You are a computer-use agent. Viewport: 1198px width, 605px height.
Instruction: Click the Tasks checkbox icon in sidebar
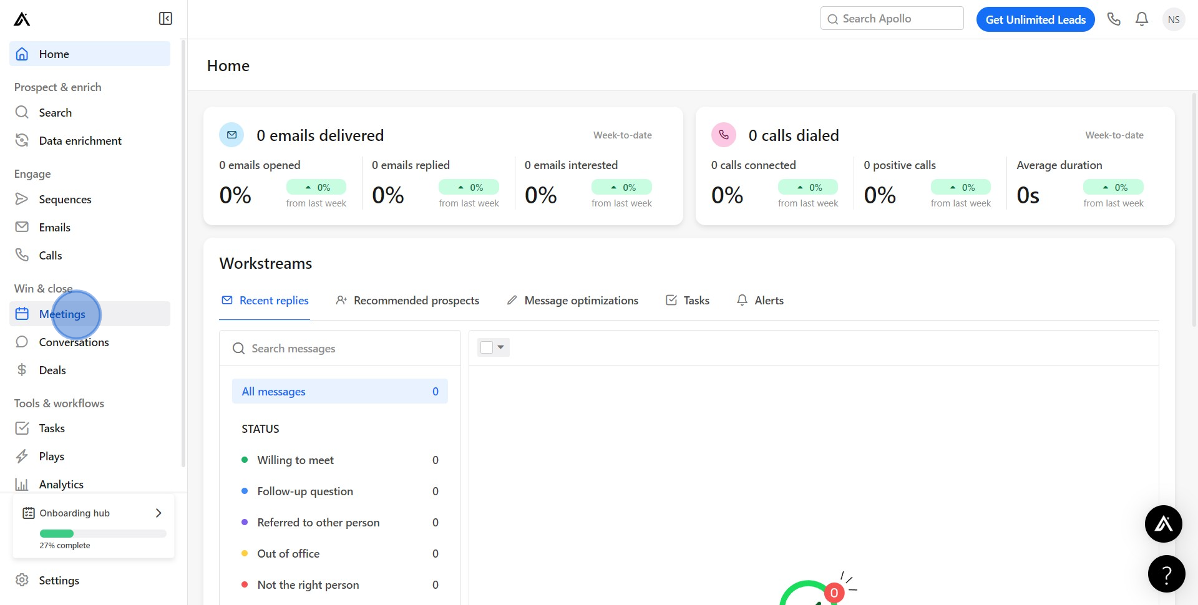pos(22,428)
